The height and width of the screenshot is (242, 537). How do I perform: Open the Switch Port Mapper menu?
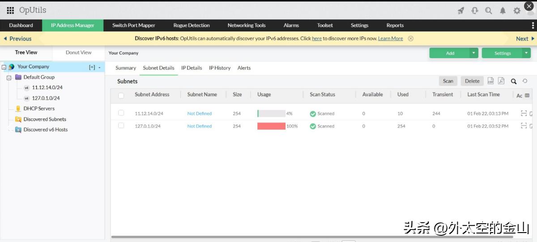click(133, 25)
